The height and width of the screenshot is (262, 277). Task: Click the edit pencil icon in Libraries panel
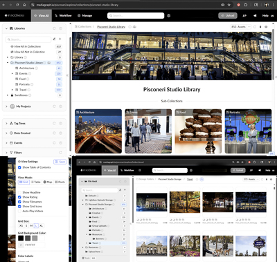click(54, 39)
